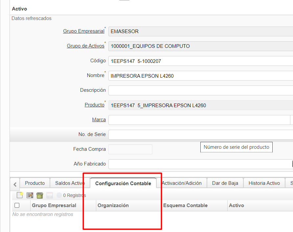Screen dimensions: 293x232
Task: Click the Grupo Empresarial label link
Action: pos(83,31)
